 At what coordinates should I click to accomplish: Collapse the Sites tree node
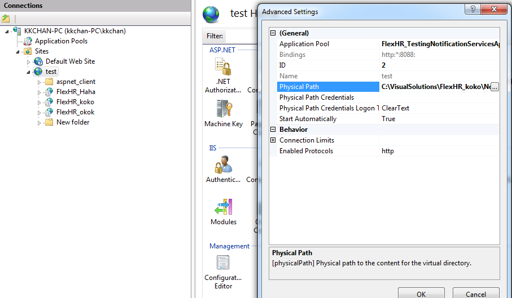pos(17,52)
